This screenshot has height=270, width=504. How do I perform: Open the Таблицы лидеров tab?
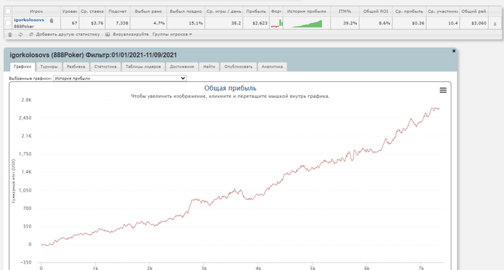[x=143, y=67]
